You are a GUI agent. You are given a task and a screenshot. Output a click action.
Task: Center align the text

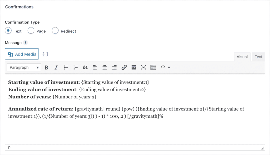click(x=105, y=68)
